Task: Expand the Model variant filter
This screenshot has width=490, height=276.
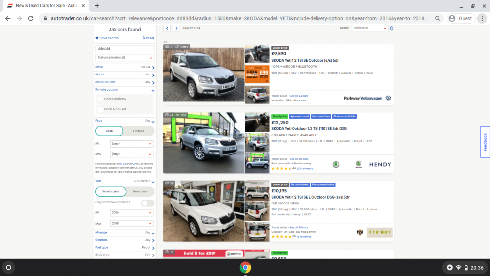Action: (x=124, y=82)
